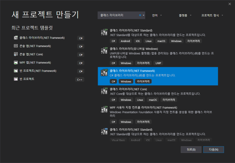Screen dimensions: 235x163
Task: Open the search box history dropdown arrow
Action: click(143, 15)
